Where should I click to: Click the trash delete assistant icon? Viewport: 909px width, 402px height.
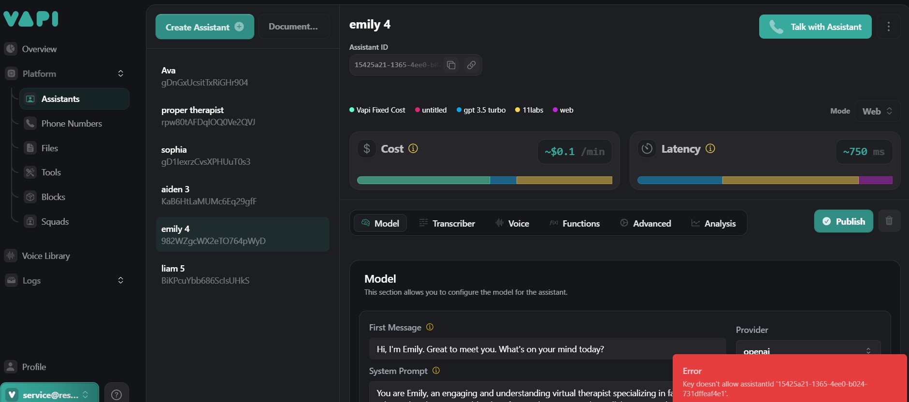(889, 221)
